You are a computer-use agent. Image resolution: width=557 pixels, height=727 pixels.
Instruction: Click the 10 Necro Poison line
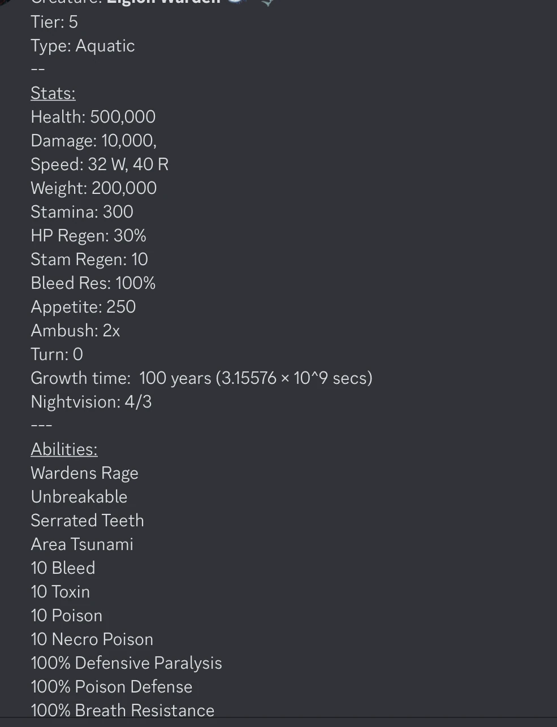[x=92, y=639]
